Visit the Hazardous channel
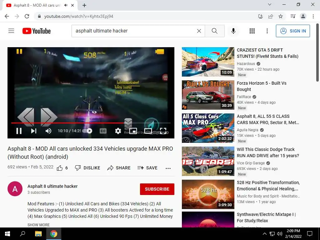The image size is (320, 240). [246, 64]
